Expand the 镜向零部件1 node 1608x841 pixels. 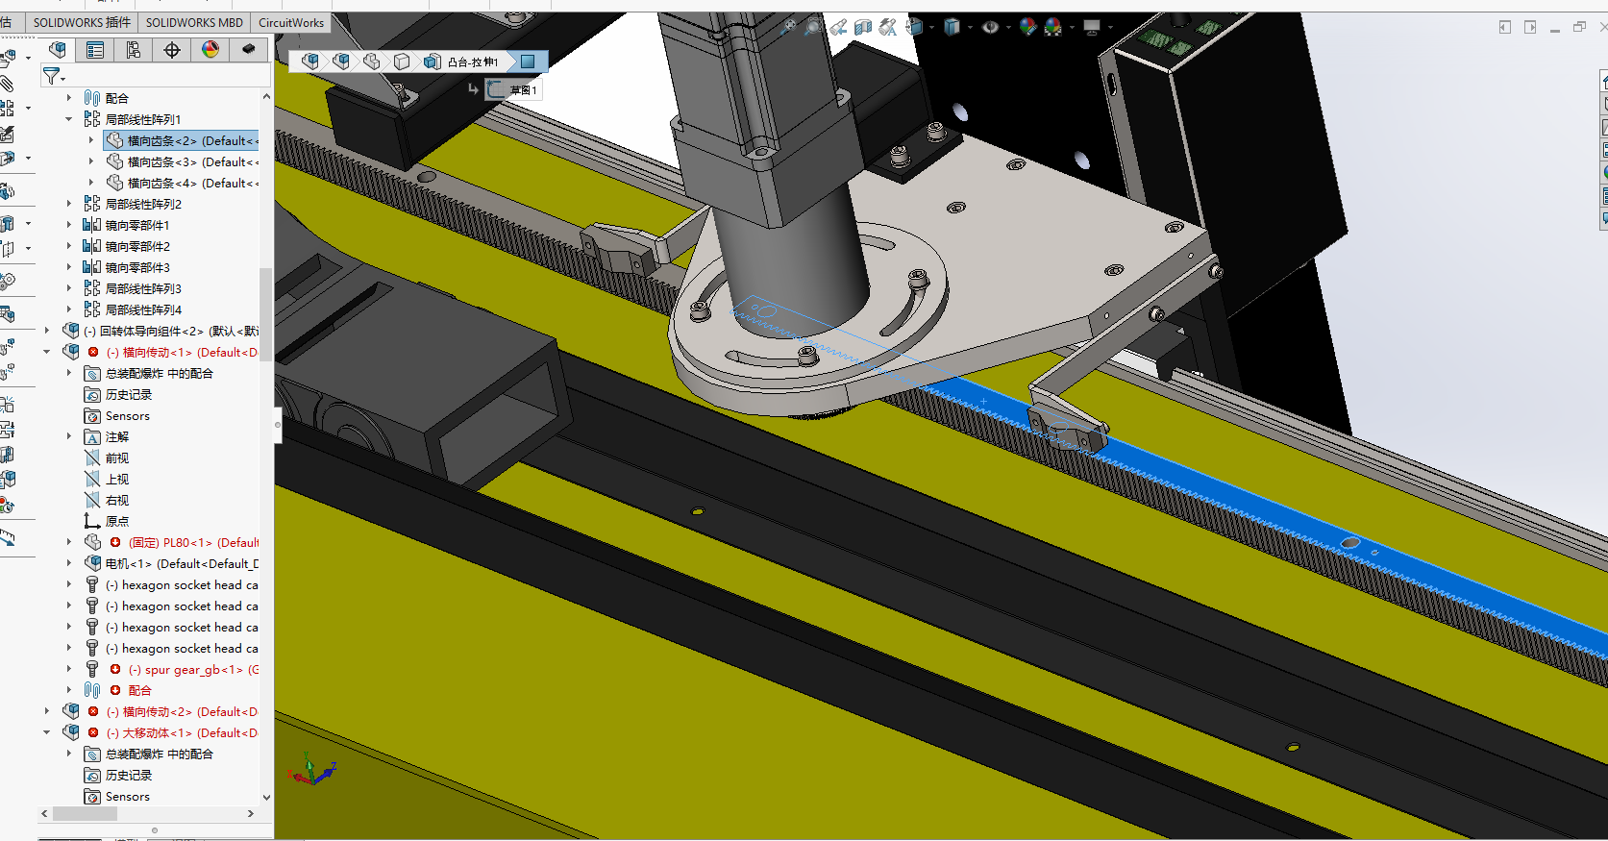(68, 225)
